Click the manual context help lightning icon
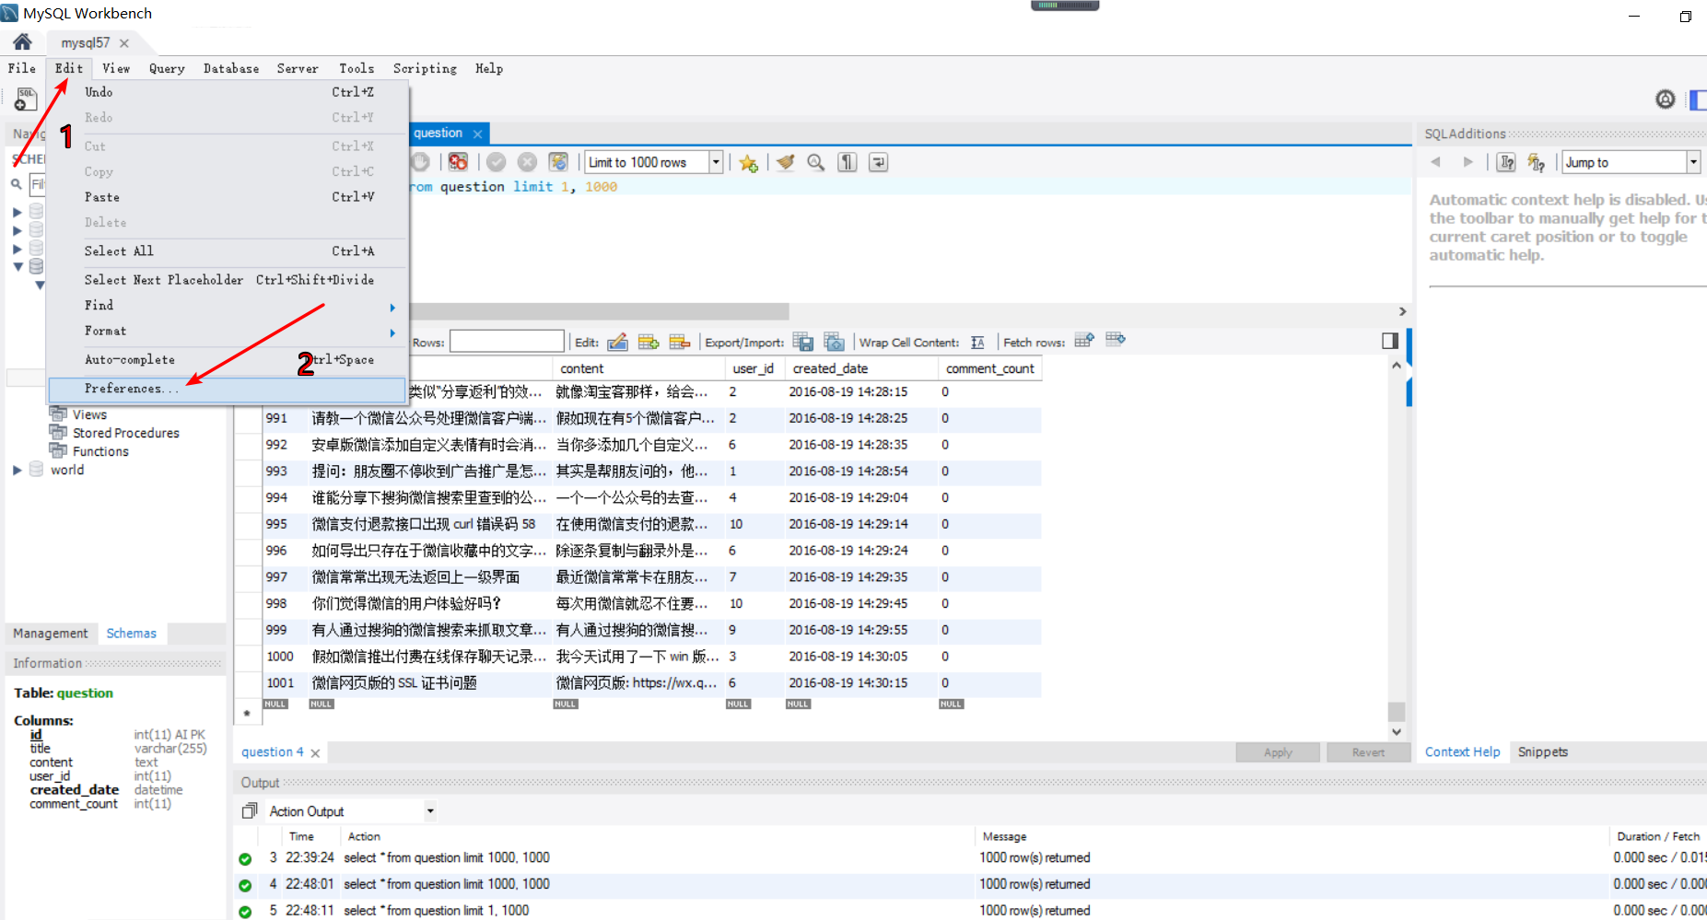 click(x=1536, y=162)
